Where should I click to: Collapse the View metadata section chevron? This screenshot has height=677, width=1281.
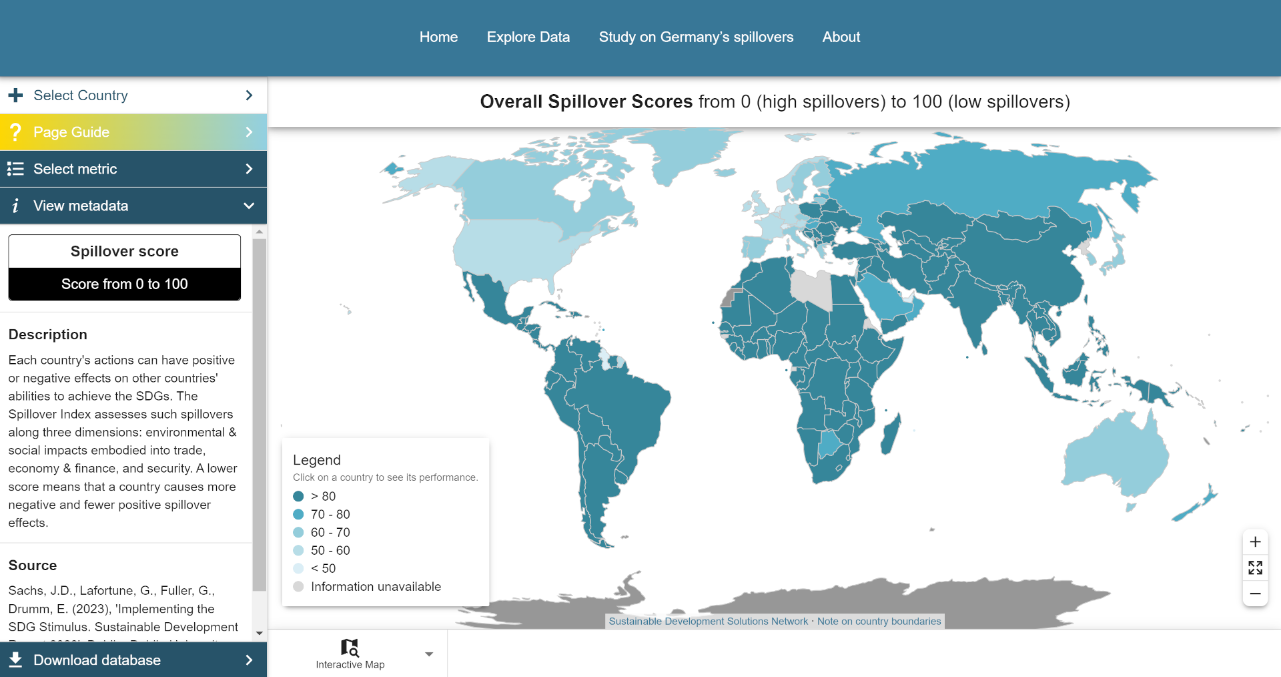tap(249, 206)
